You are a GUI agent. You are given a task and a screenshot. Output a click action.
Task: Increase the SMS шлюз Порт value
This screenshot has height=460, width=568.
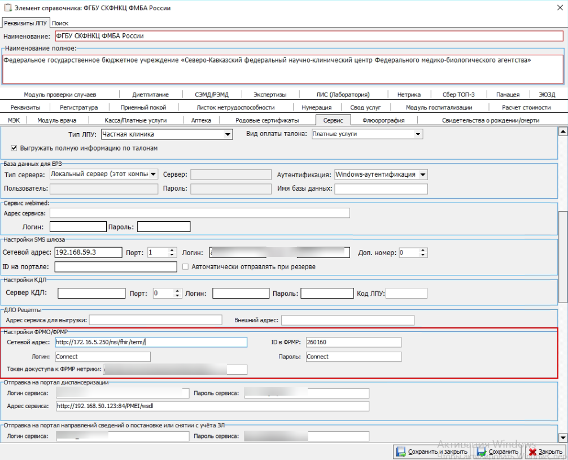click(165, 250)
